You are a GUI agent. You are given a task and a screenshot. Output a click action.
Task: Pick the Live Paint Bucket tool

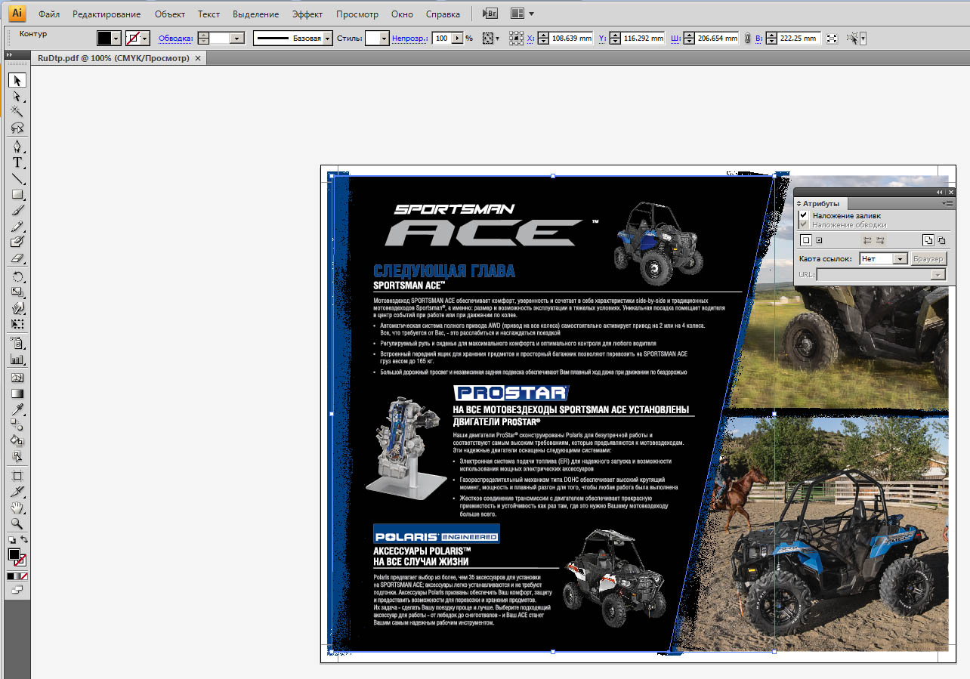(17, 441)
